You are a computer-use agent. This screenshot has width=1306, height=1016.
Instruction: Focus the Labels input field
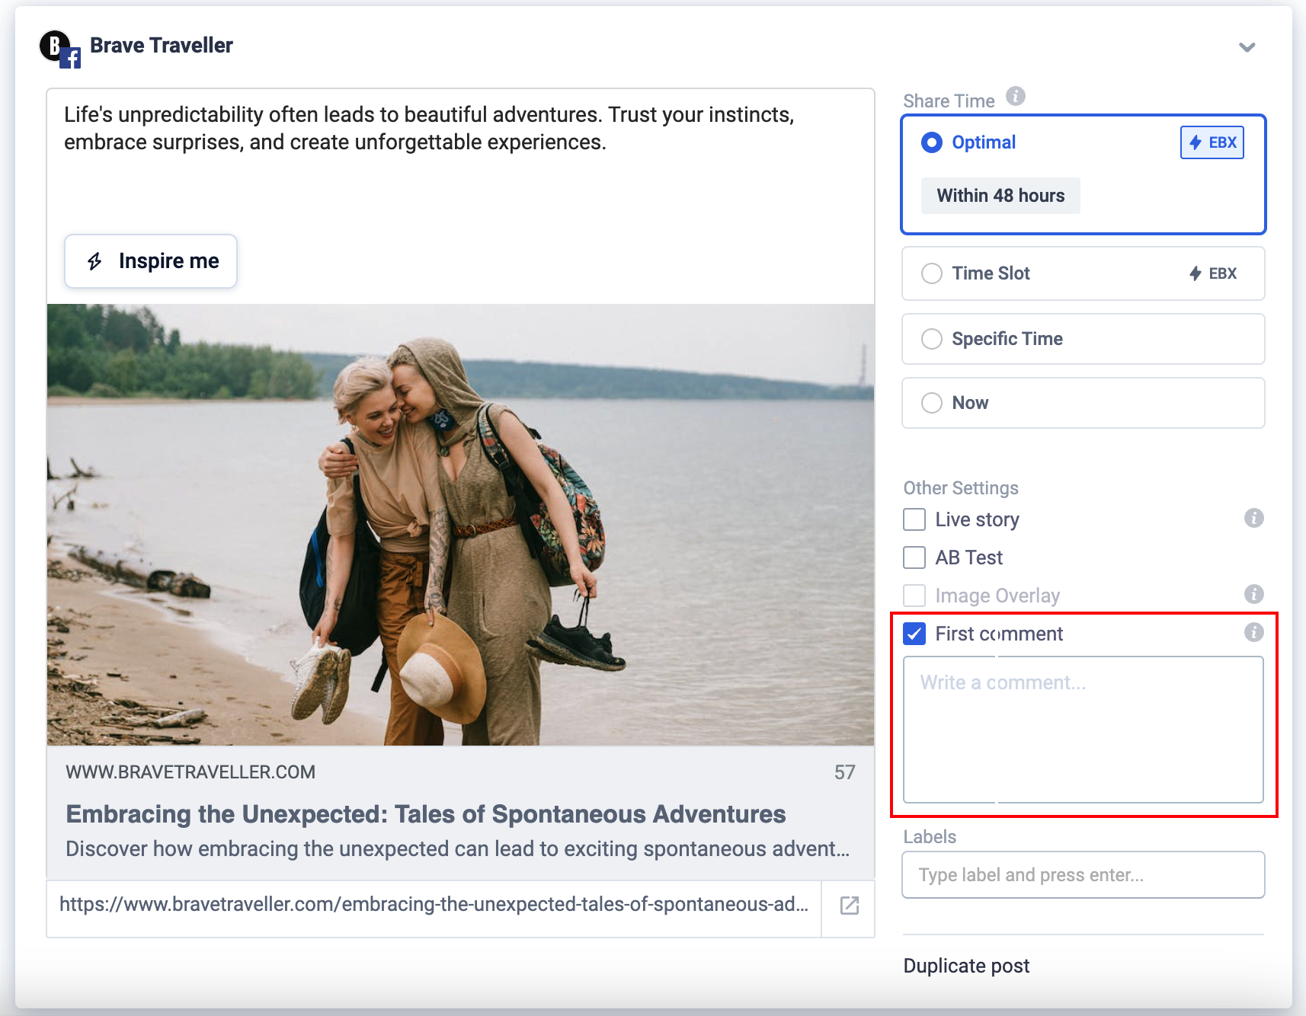click(x=1082, y=875)
